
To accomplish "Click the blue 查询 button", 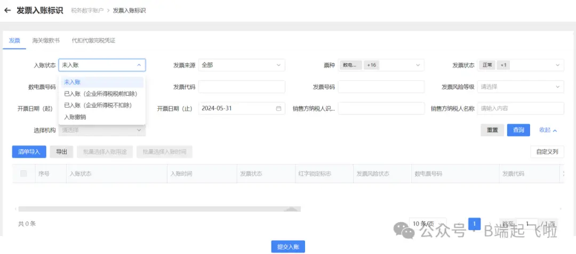I will [518, 130].
